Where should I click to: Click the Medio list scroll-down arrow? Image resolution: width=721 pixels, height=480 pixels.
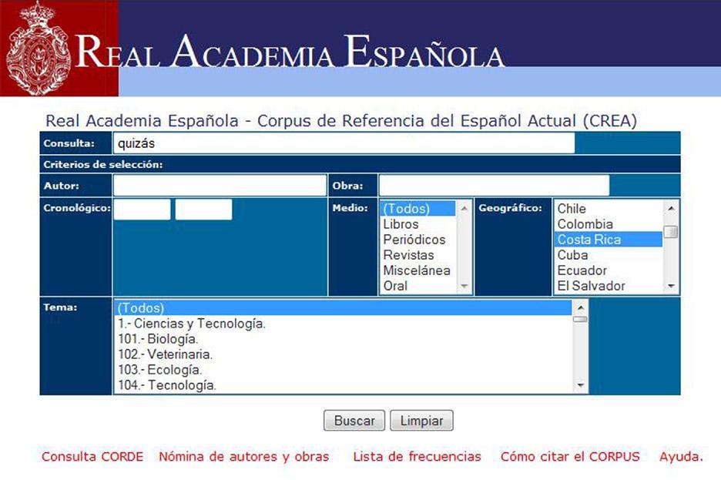(x=464, y=287)
